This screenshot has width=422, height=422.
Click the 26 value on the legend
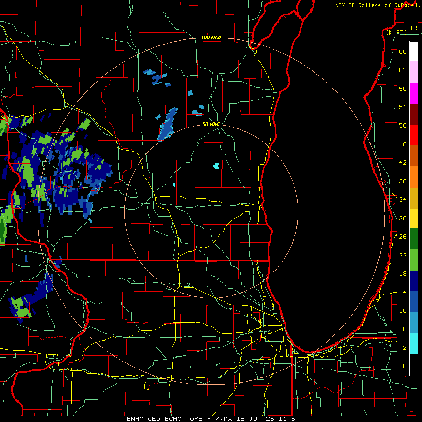click(403, 237)
